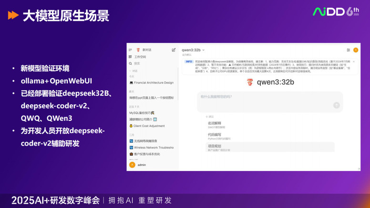Open the Financial Architecture Design chat
This screenshot has height=208, width=370.
click(152, 83)
